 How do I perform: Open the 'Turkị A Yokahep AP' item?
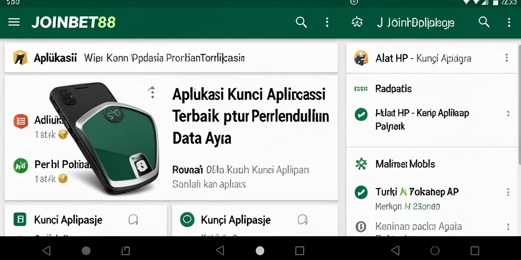[x=417, y=191]
